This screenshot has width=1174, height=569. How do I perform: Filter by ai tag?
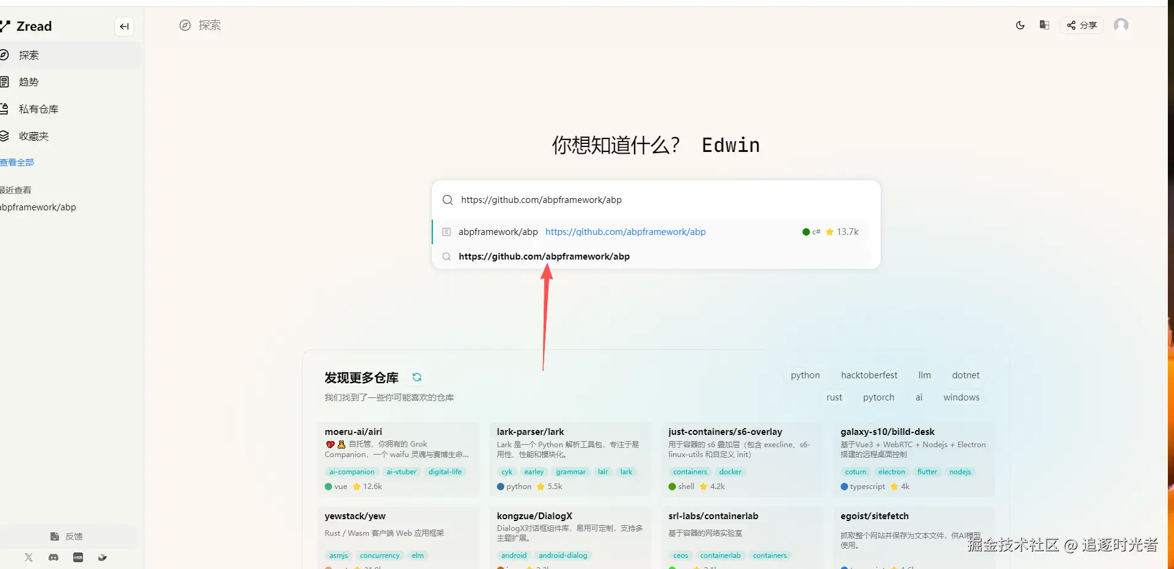919,397
